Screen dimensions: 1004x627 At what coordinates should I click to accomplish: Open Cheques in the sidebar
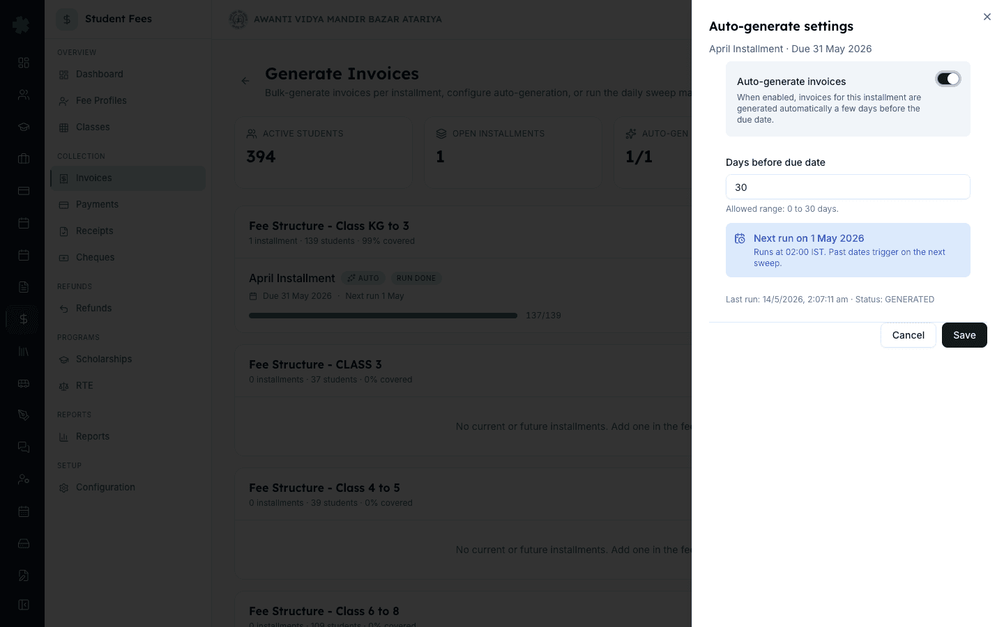[x=128, y=258]
